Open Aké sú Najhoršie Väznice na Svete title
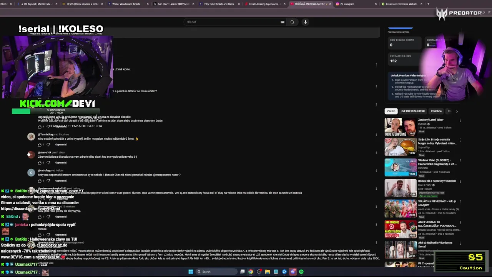Viewport: 492px width, 277px height. 435,244
